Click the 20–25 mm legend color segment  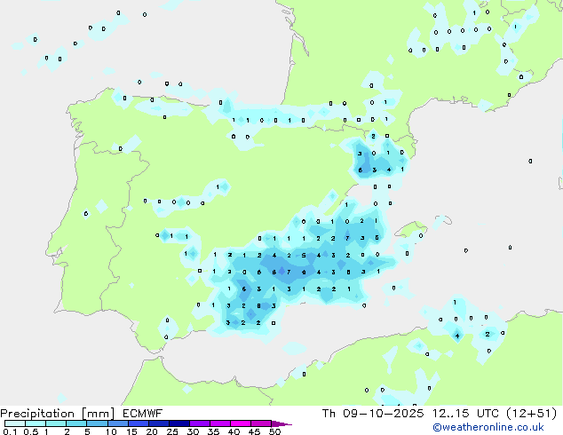158,423
